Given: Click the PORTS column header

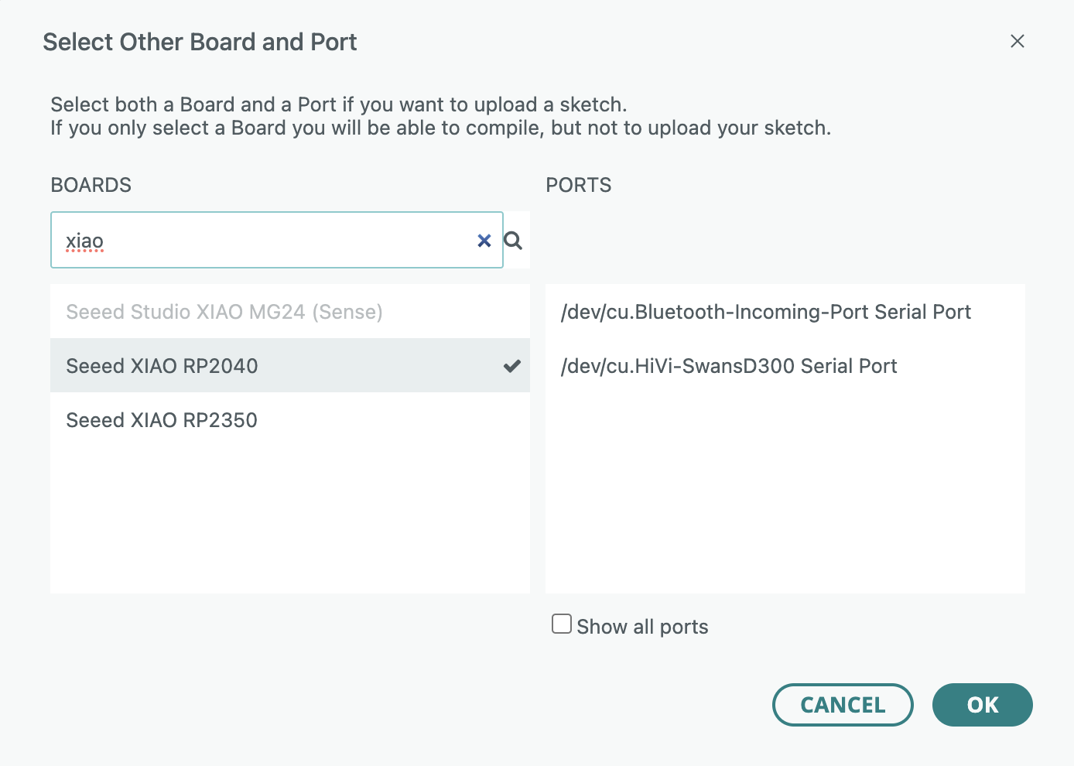Looking at the screenshot, I should click(x=578, y=185).
